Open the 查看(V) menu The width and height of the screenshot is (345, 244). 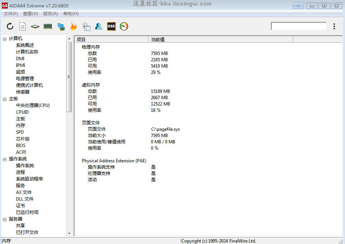(x=31, y=14)
